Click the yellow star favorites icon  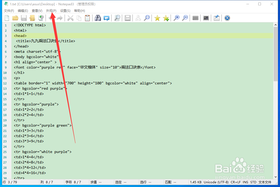pos(157,18)
